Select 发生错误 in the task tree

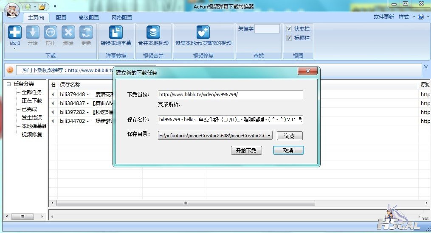point(32,118)
